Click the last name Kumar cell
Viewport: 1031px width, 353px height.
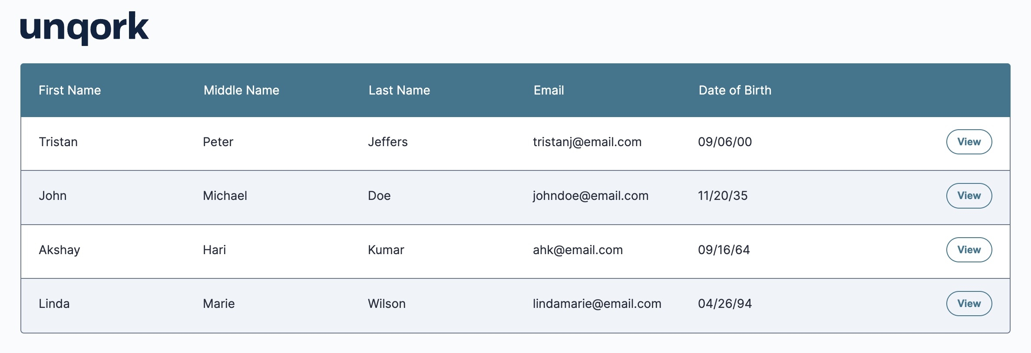[386, 250]
